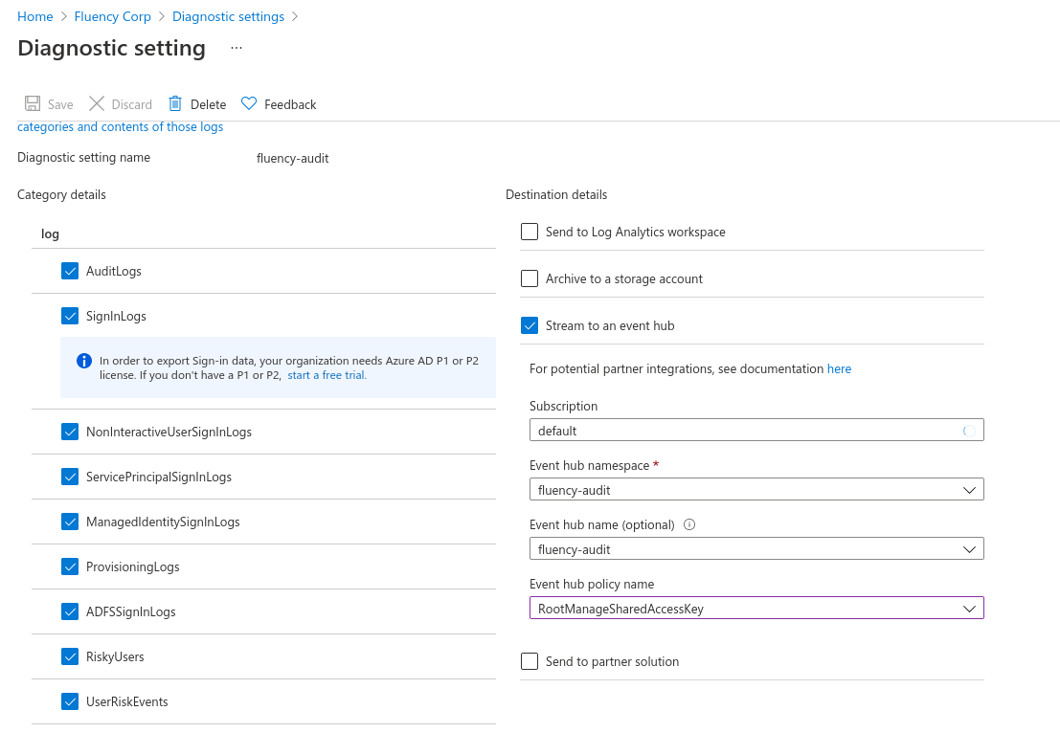Toggle the RiskyUsers checkbox
Screen dimensions: 1060x733
(70, 656)
